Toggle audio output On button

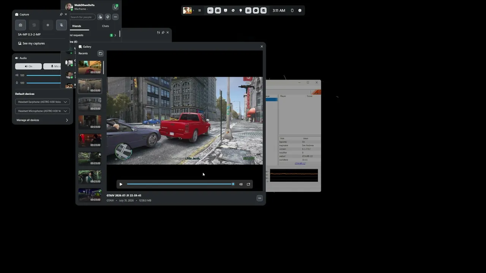28,66
